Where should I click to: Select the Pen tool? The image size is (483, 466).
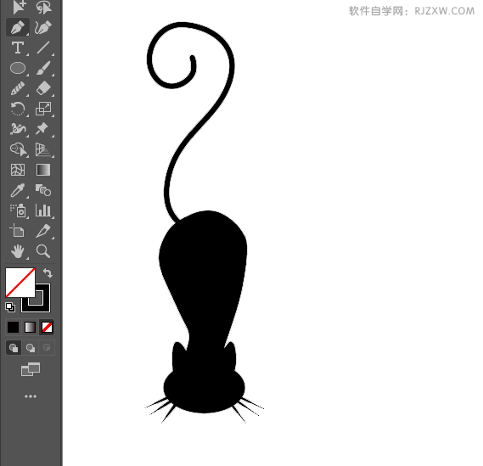[x=18, y=28]
